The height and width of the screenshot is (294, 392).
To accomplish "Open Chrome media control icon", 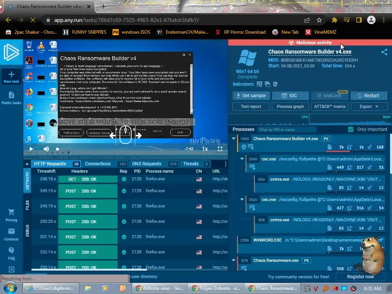I will [346, 20].
